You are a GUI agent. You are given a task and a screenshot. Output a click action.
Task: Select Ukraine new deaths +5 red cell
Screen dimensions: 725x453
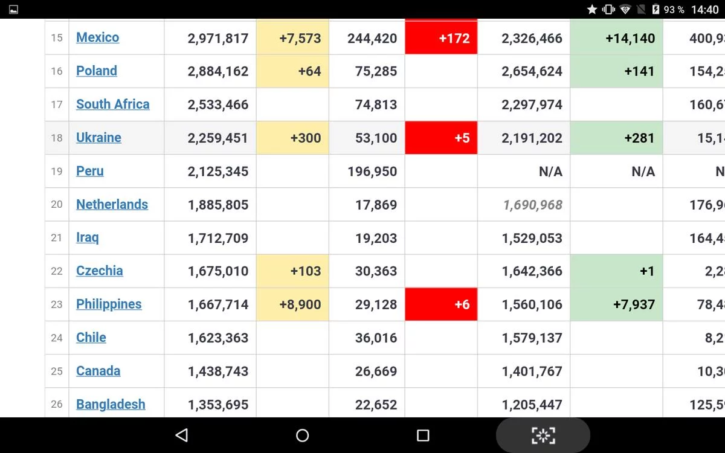[441, 138]
